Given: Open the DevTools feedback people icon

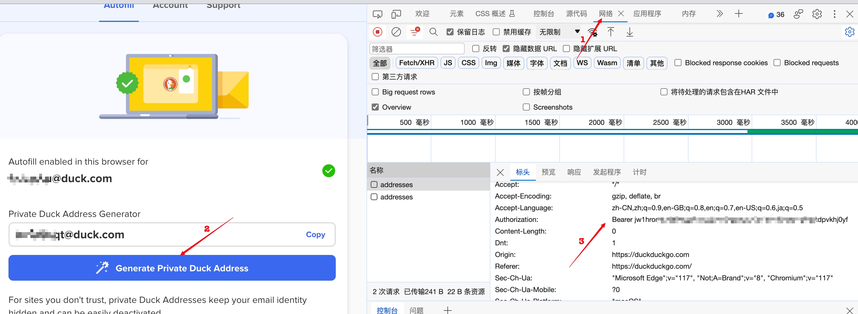Looking at the screenshot, I should 798,14.
